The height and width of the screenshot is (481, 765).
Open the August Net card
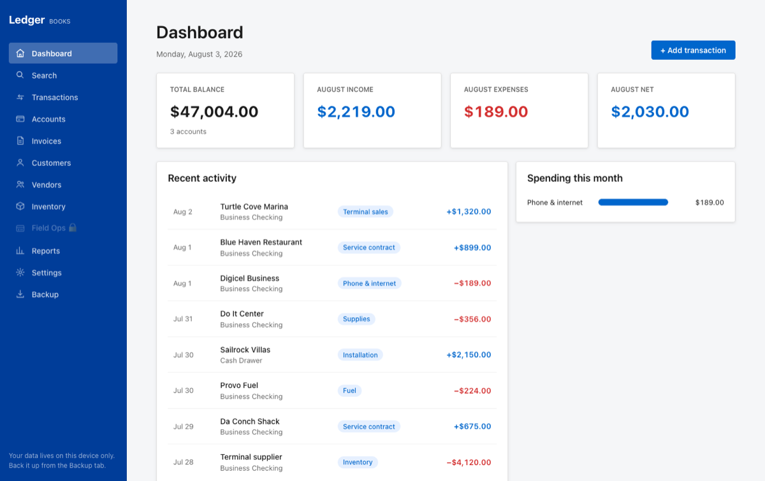666,110
